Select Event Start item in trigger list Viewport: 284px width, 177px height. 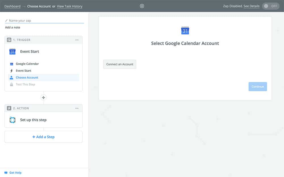[24, 71]
